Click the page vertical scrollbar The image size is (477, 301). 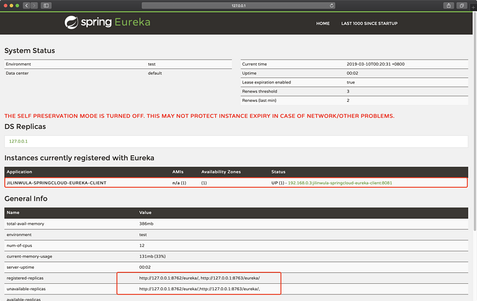[475, 122]
